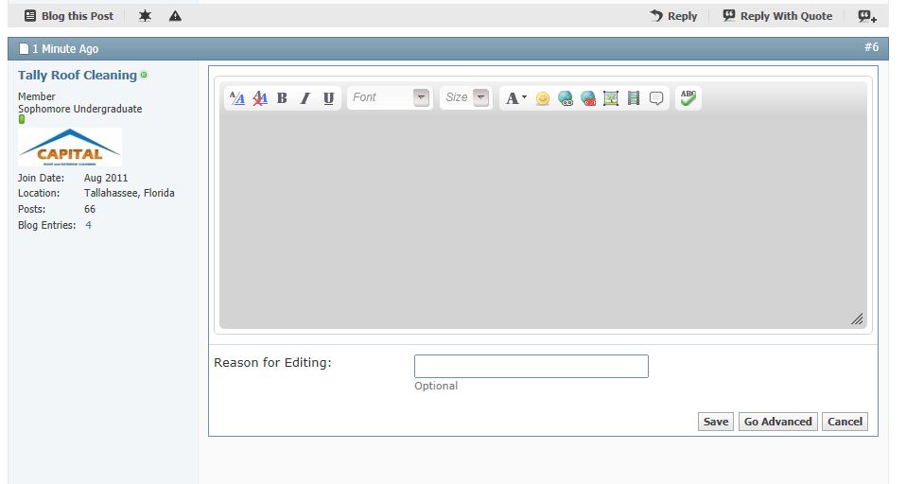Toggle the editor source mode icon
Screen dimensions: 906x484
(x=237, y=98)
